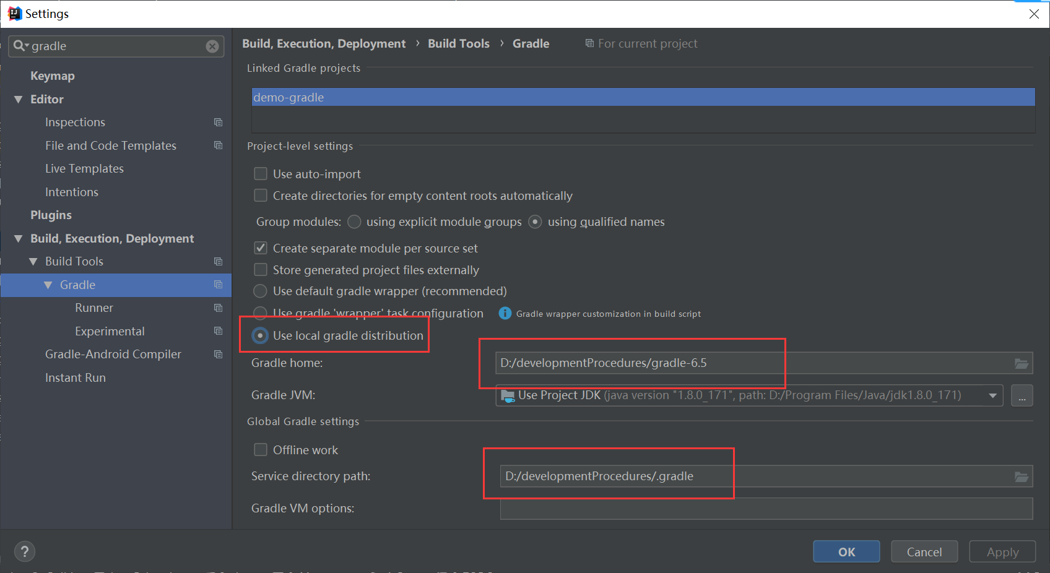Viewport: 1050px width, 573px height.
Task: Select Experimental under Gradle
Action: (x=110, y=331)
